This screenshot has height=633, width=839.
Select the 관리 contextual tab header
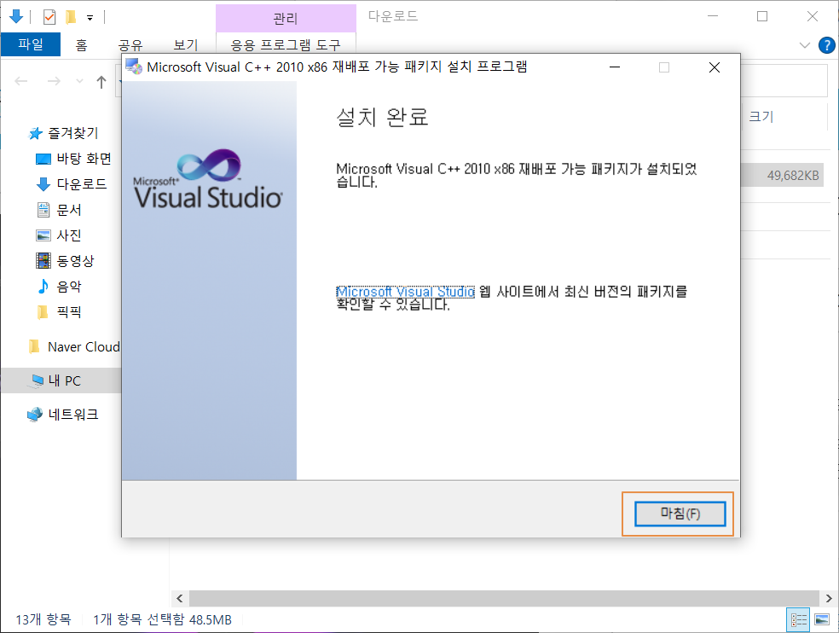tap(286, 19)
